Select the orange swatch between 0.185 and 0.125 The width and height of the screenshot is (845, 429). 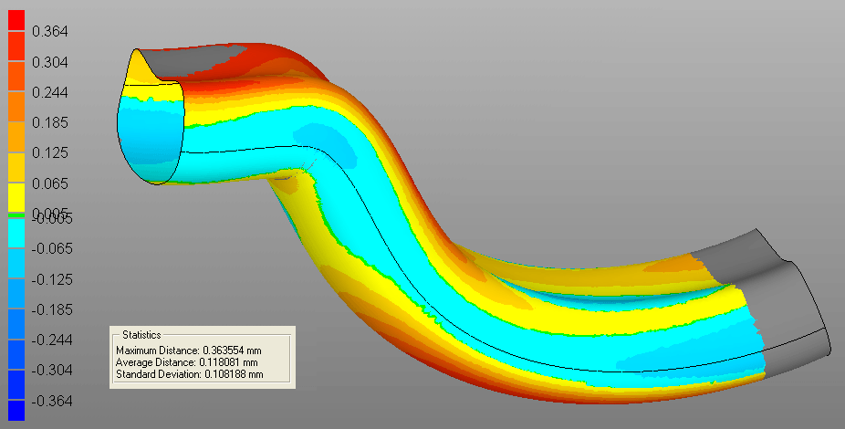pos(16,137)
